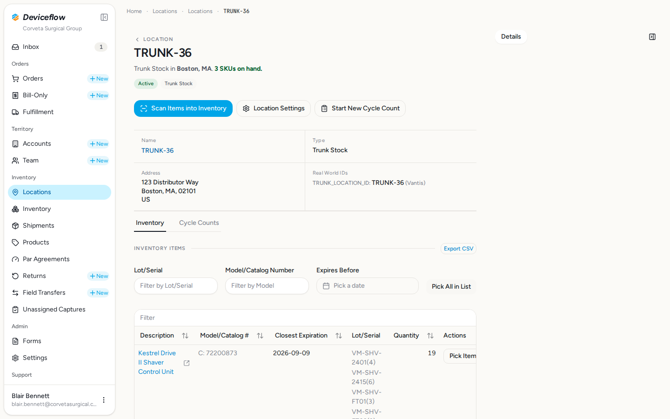Click the Inbox tray icon

pos(15,47)
